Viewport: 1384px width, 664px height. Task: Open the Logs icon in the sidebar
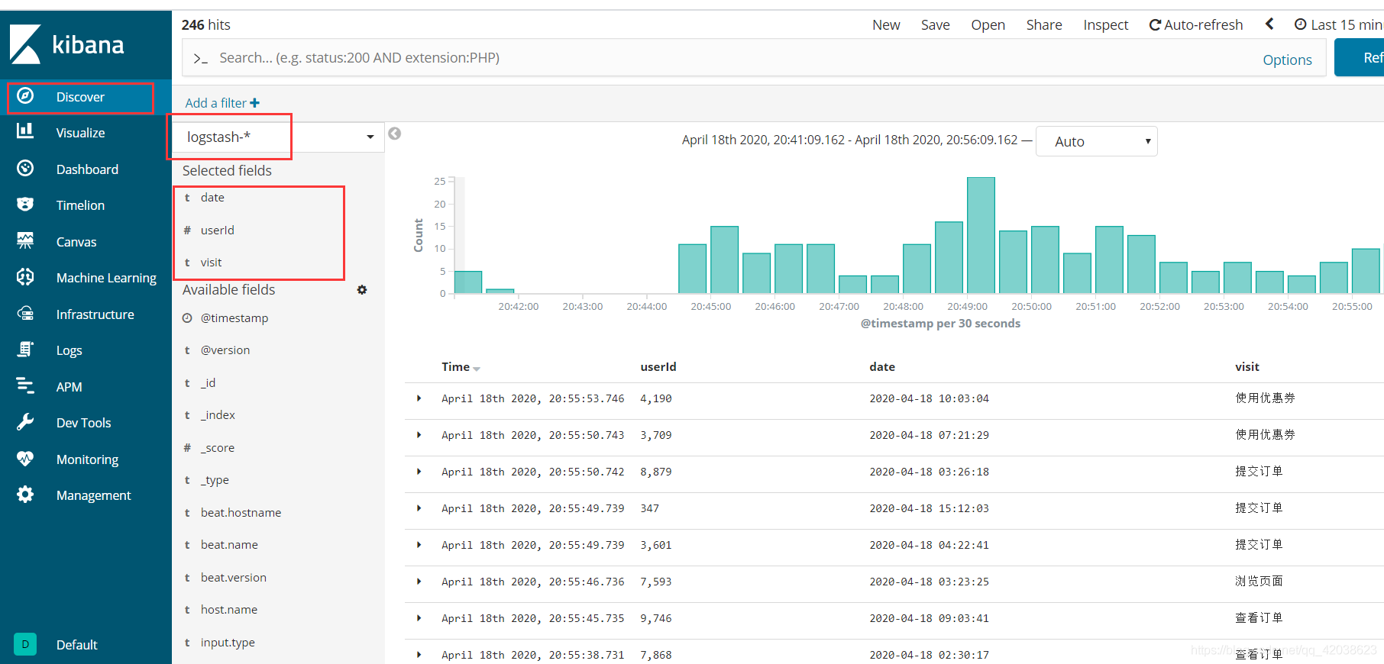click(x=25, y=350)
